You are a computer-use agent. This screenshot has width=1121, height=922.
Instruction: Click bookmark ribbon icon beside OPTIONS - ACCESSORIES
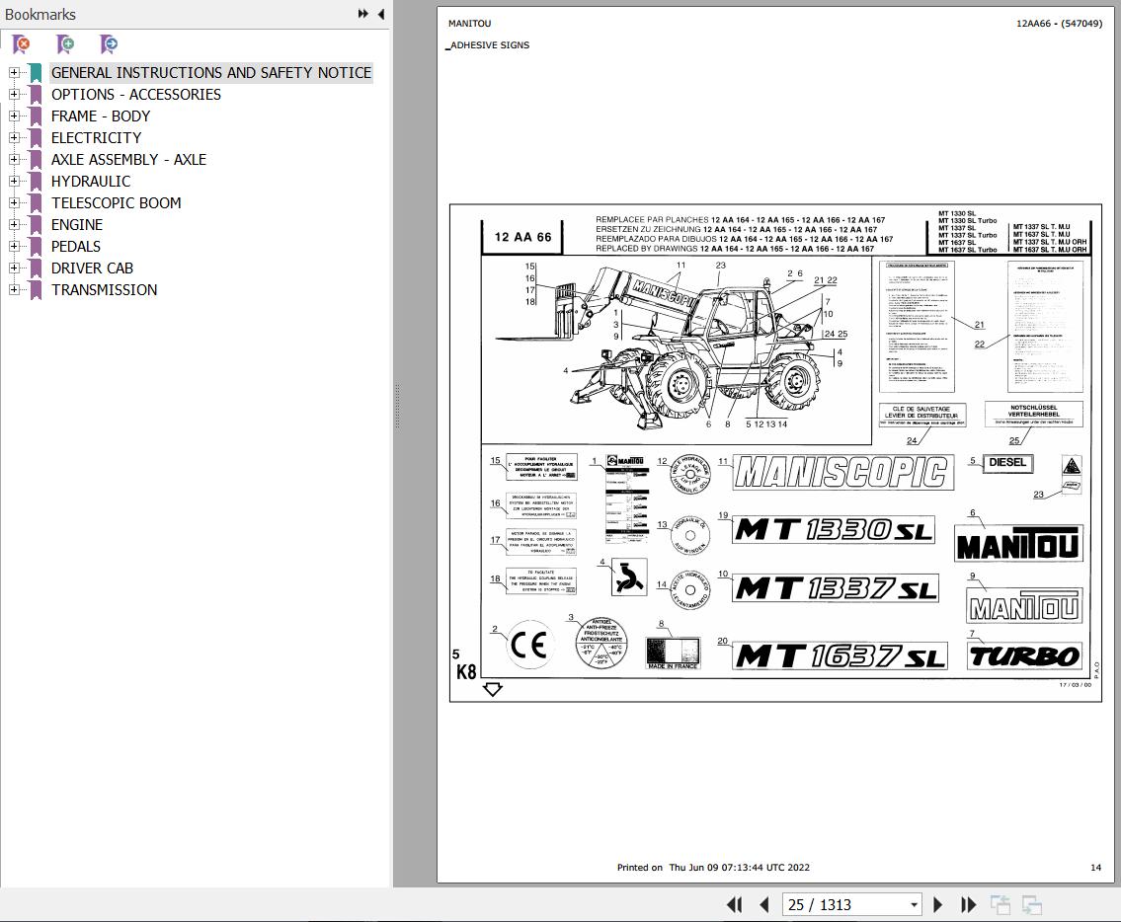click(35, 95)
